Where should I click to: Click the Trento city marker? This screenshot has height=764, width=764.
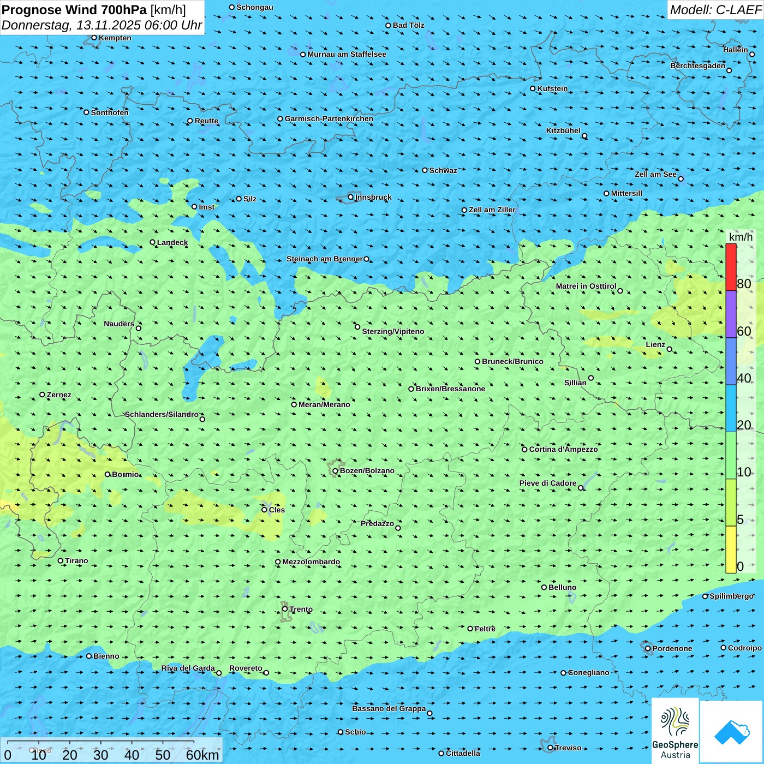click(x=285, y=609)
